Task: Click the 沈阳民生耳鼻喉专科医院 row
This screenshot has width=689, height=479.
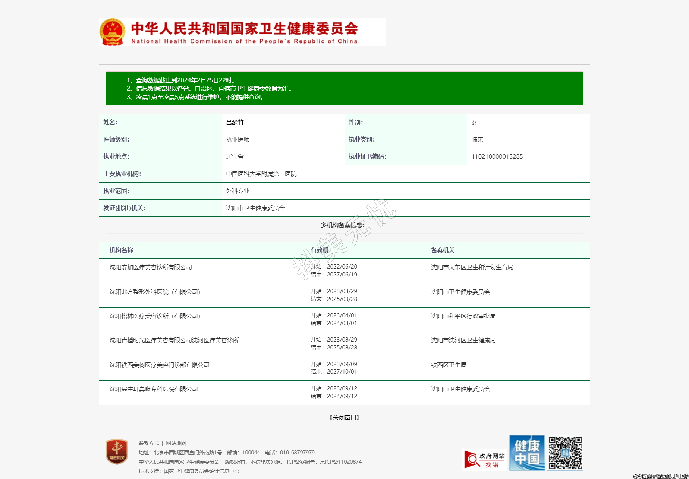Action: pos(153,389)
